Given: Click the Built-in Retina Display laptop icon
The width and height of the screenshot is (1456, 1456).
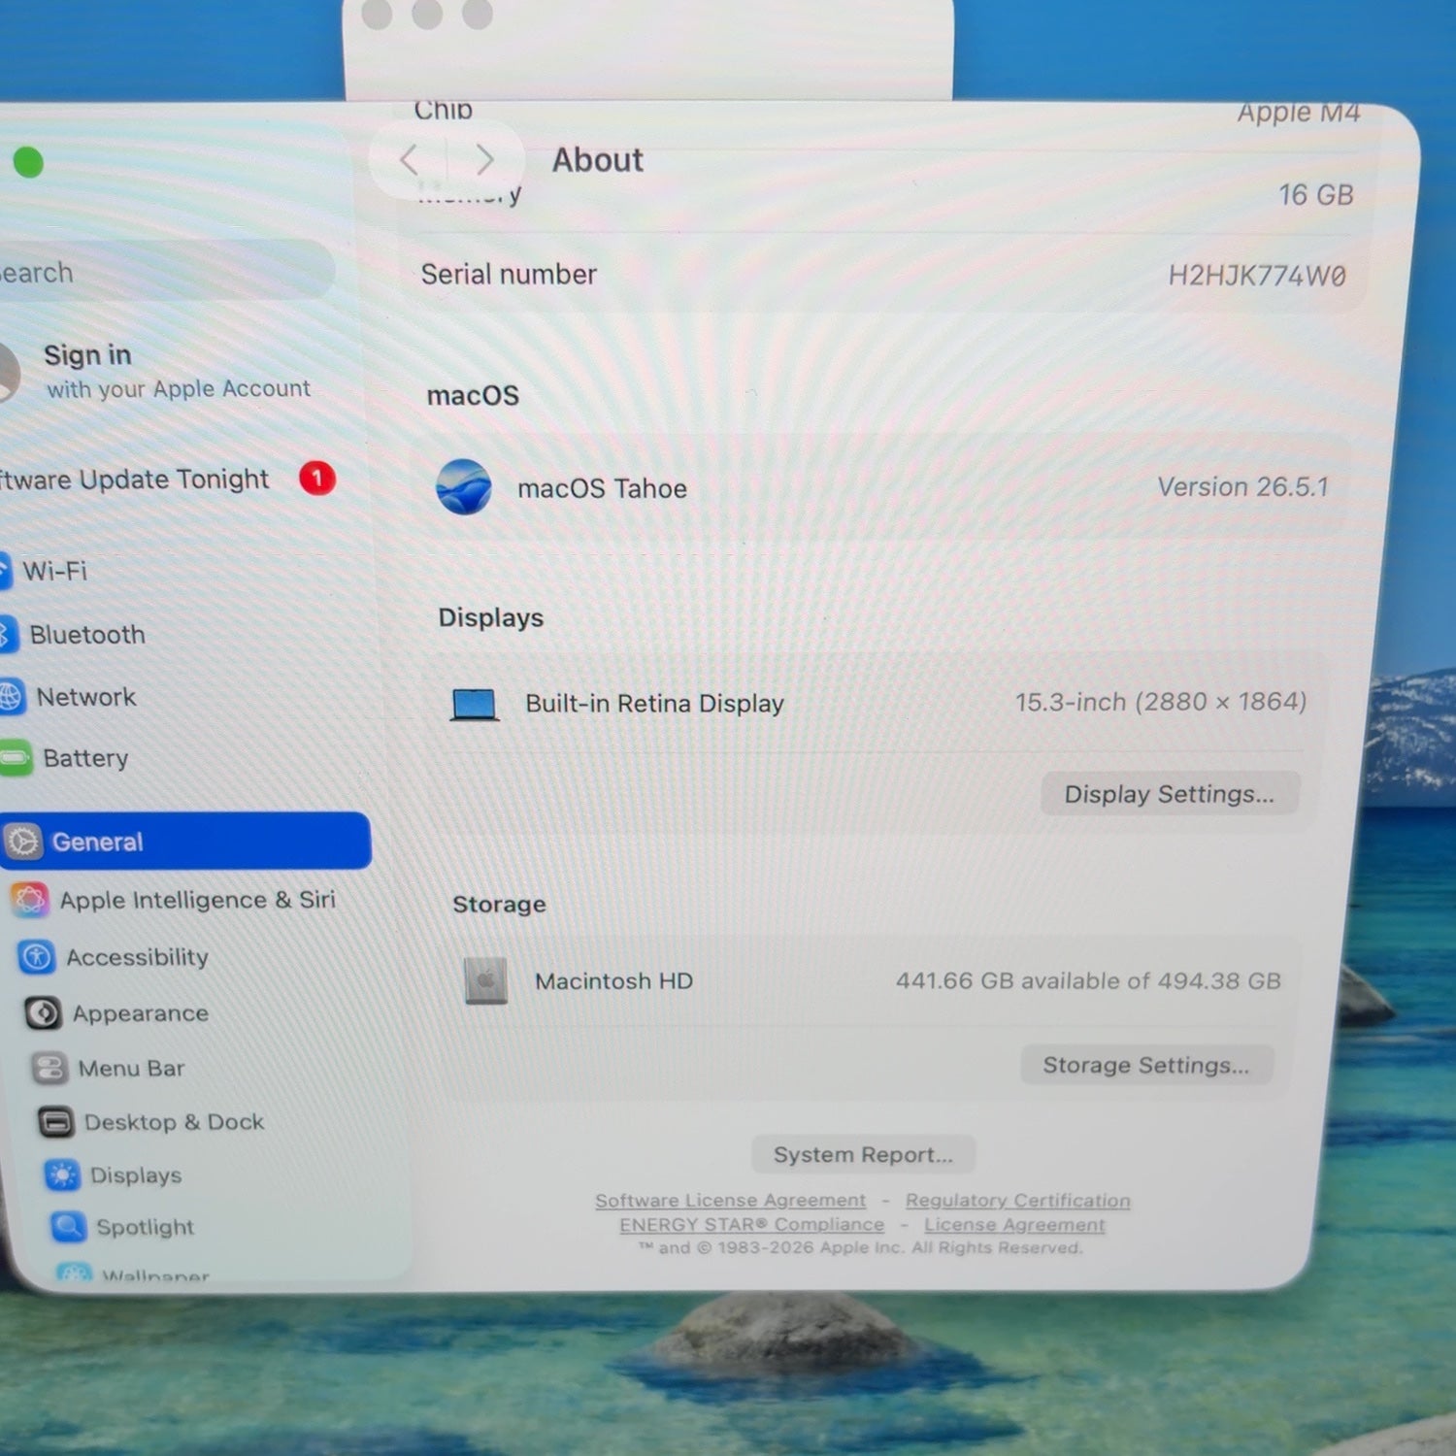Looking at the screenshot, I should tap(475, 704).
